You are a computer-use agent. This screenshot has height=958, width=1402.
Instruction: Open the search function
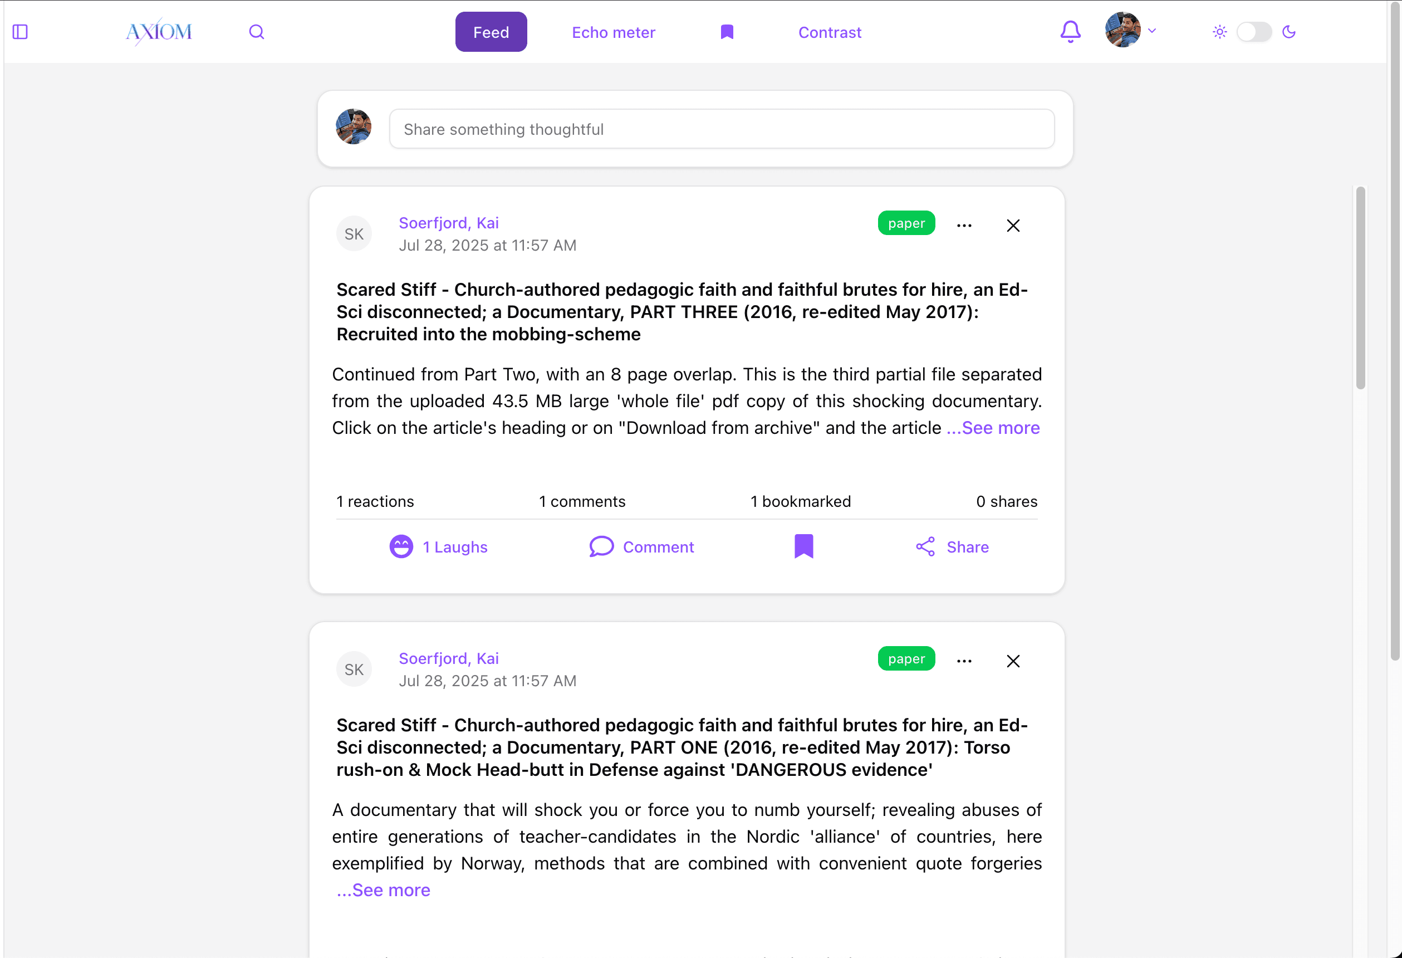[x=256, y=31]
